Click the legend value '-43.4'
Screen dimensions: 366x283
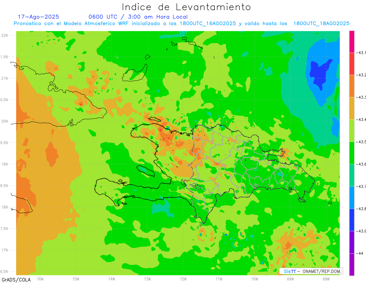click(x=361, y=120)
